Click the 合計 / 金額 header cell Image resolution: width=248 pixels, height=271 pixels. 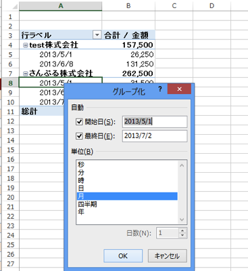(128, 35)
